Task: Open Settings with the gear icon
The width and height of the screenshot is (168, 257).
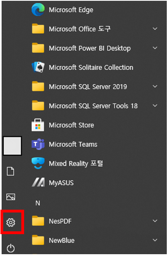Action: click(x=11, y=223)
